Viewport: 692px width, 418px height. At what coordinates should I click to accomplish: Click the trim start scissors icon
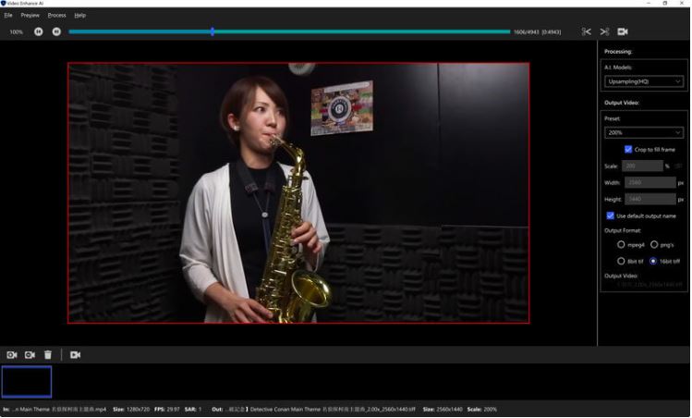click(586, 31)
